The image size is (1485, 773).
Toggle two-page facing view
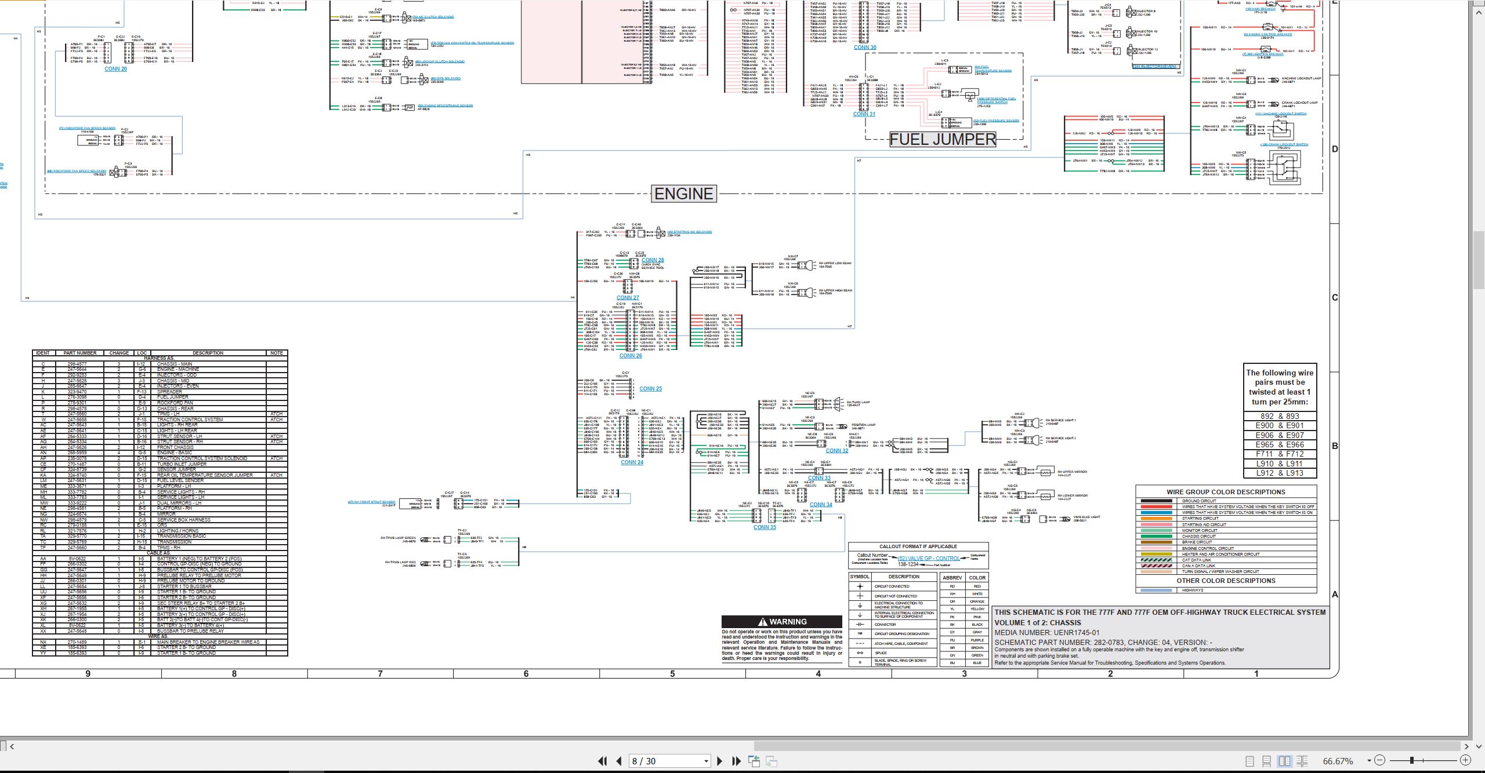1284,761
